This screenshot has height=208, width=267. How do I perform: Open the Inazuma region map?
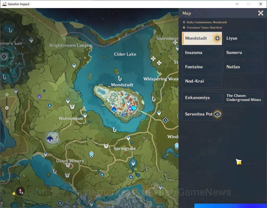pyautogui.click(x=202, y=53)
